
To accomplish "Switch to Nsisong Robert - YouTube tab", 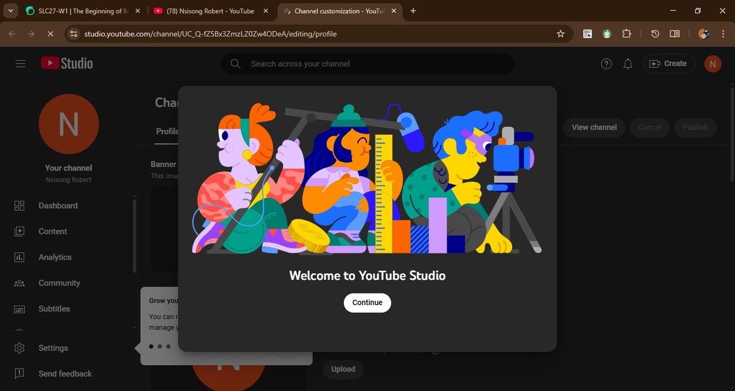I will [x=210, y=11].
